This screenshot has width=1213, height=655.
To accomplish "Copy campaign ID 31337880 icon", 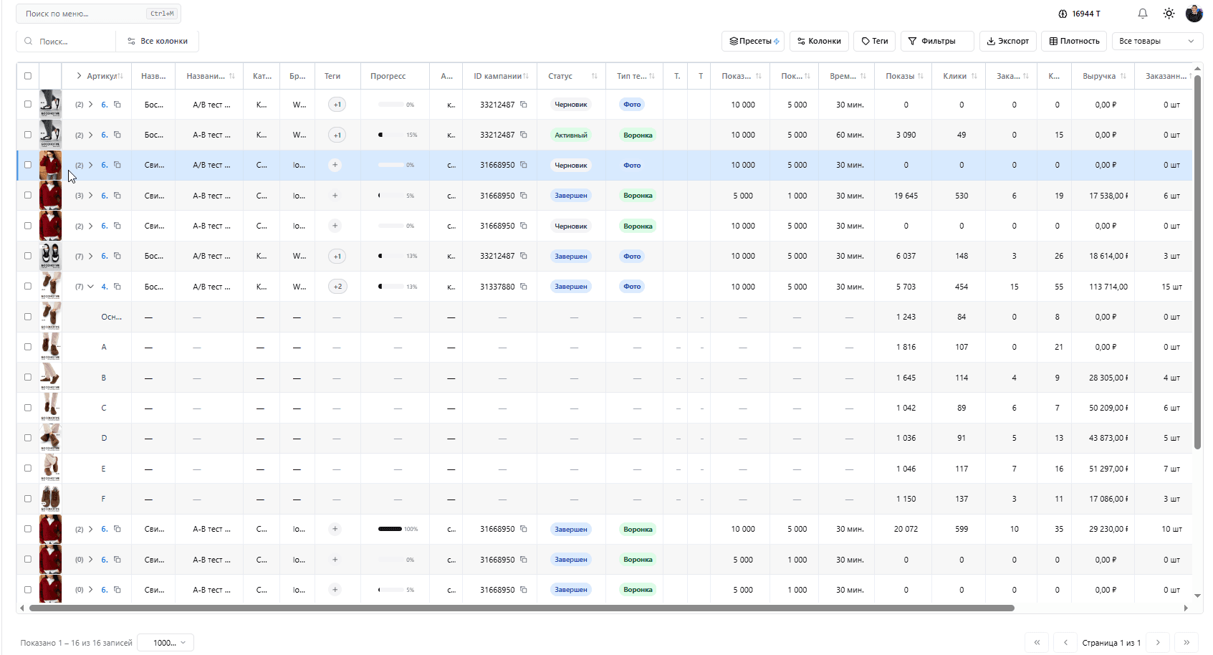I will point(524,287).
